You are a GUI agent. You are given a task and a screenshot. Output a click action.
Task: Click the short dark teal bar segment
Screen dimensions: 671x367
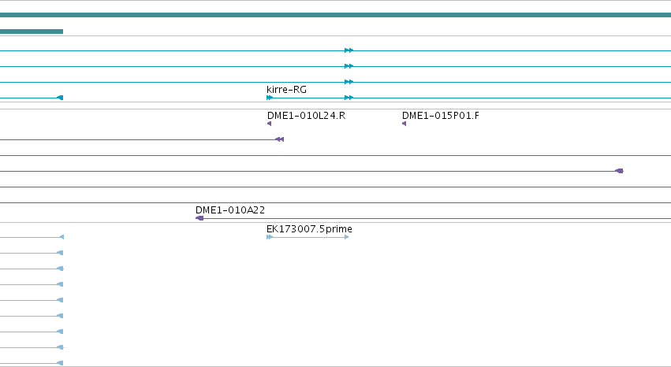pos(32,32)
